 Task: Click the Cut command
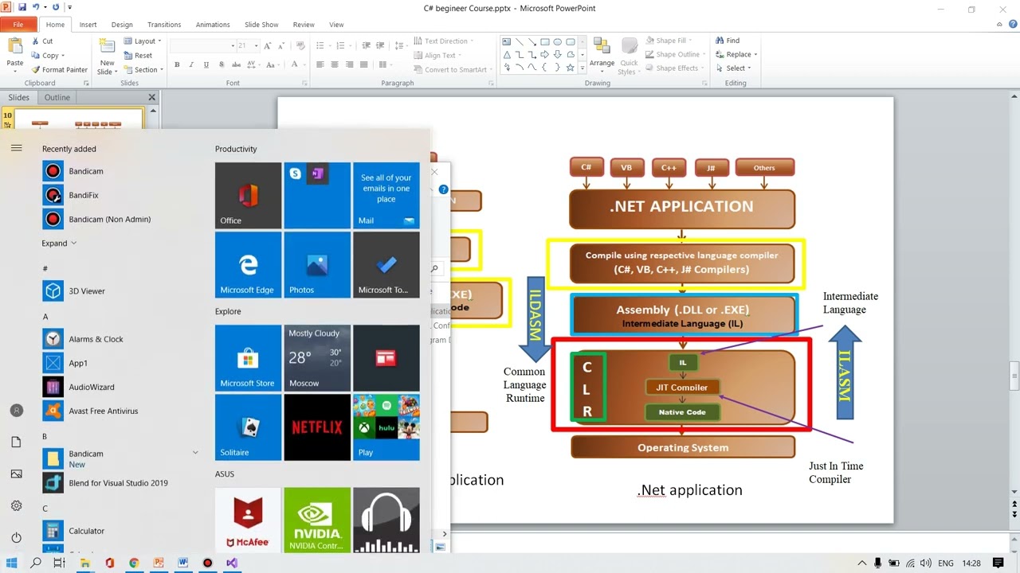click(x=42, y=41)
